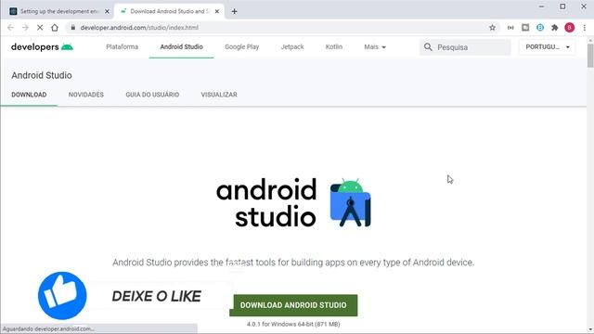Open the Android Studio nav item
Screen dimensions: 594x334
(182, 47)
